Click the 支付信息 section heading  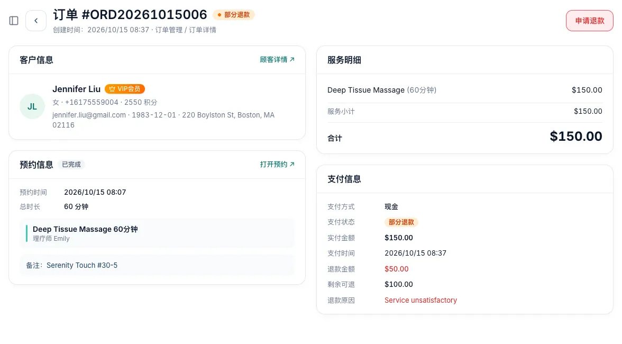344,179
